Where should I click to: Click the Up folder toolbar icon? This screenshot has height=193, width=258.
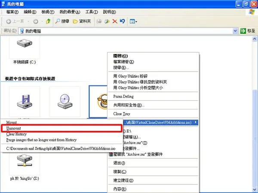[48, 21]
